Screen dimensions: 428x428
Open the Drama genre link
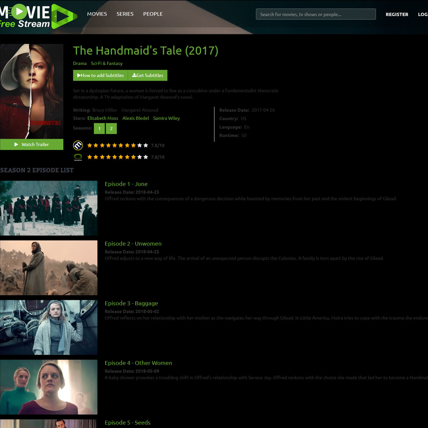pyautogui.click(x=80, y=63)
